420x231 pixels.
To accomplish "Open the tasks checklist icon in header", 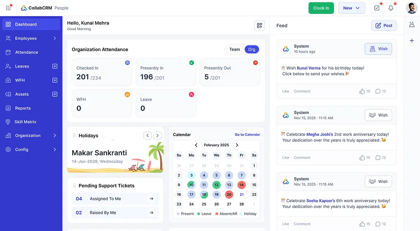I will tap(376, 8).
